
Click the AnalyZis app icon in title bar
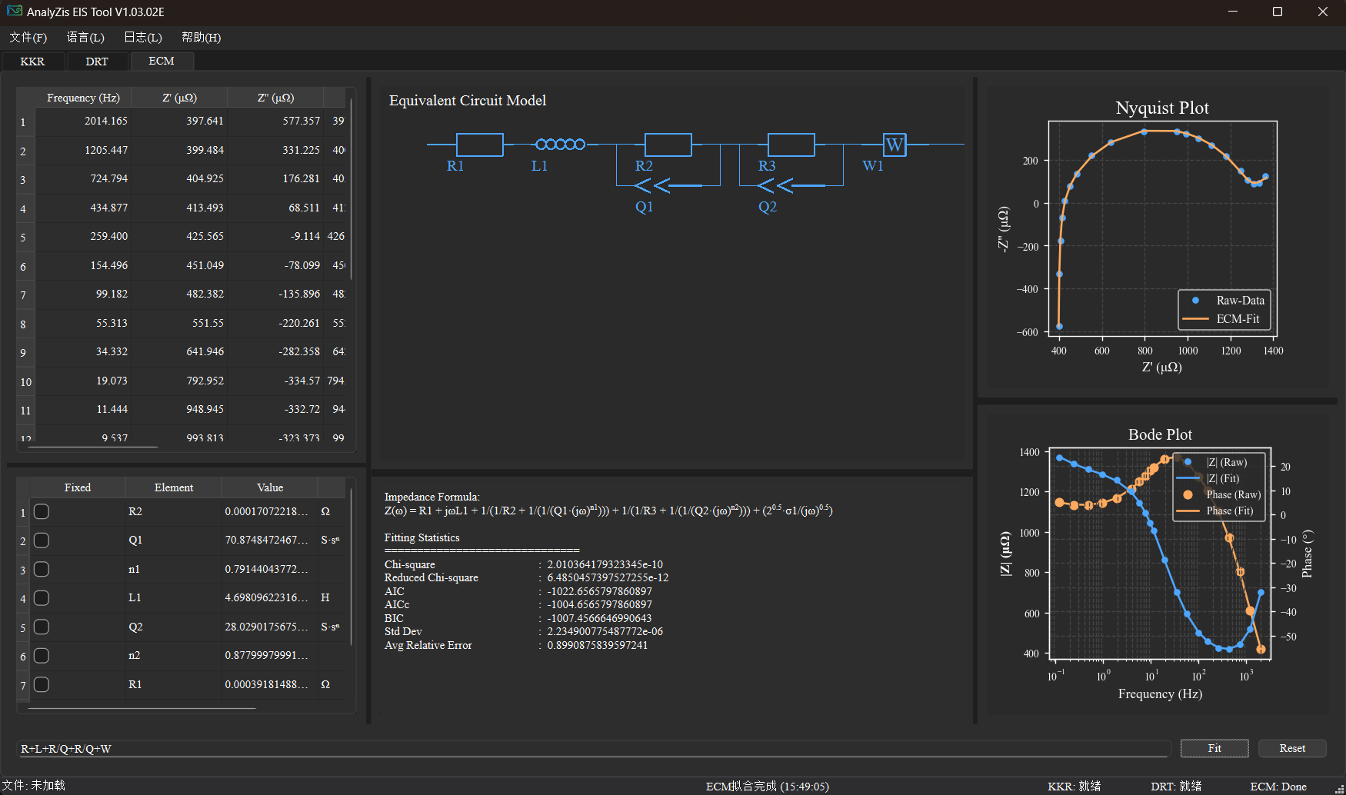[x=15, y=12]
